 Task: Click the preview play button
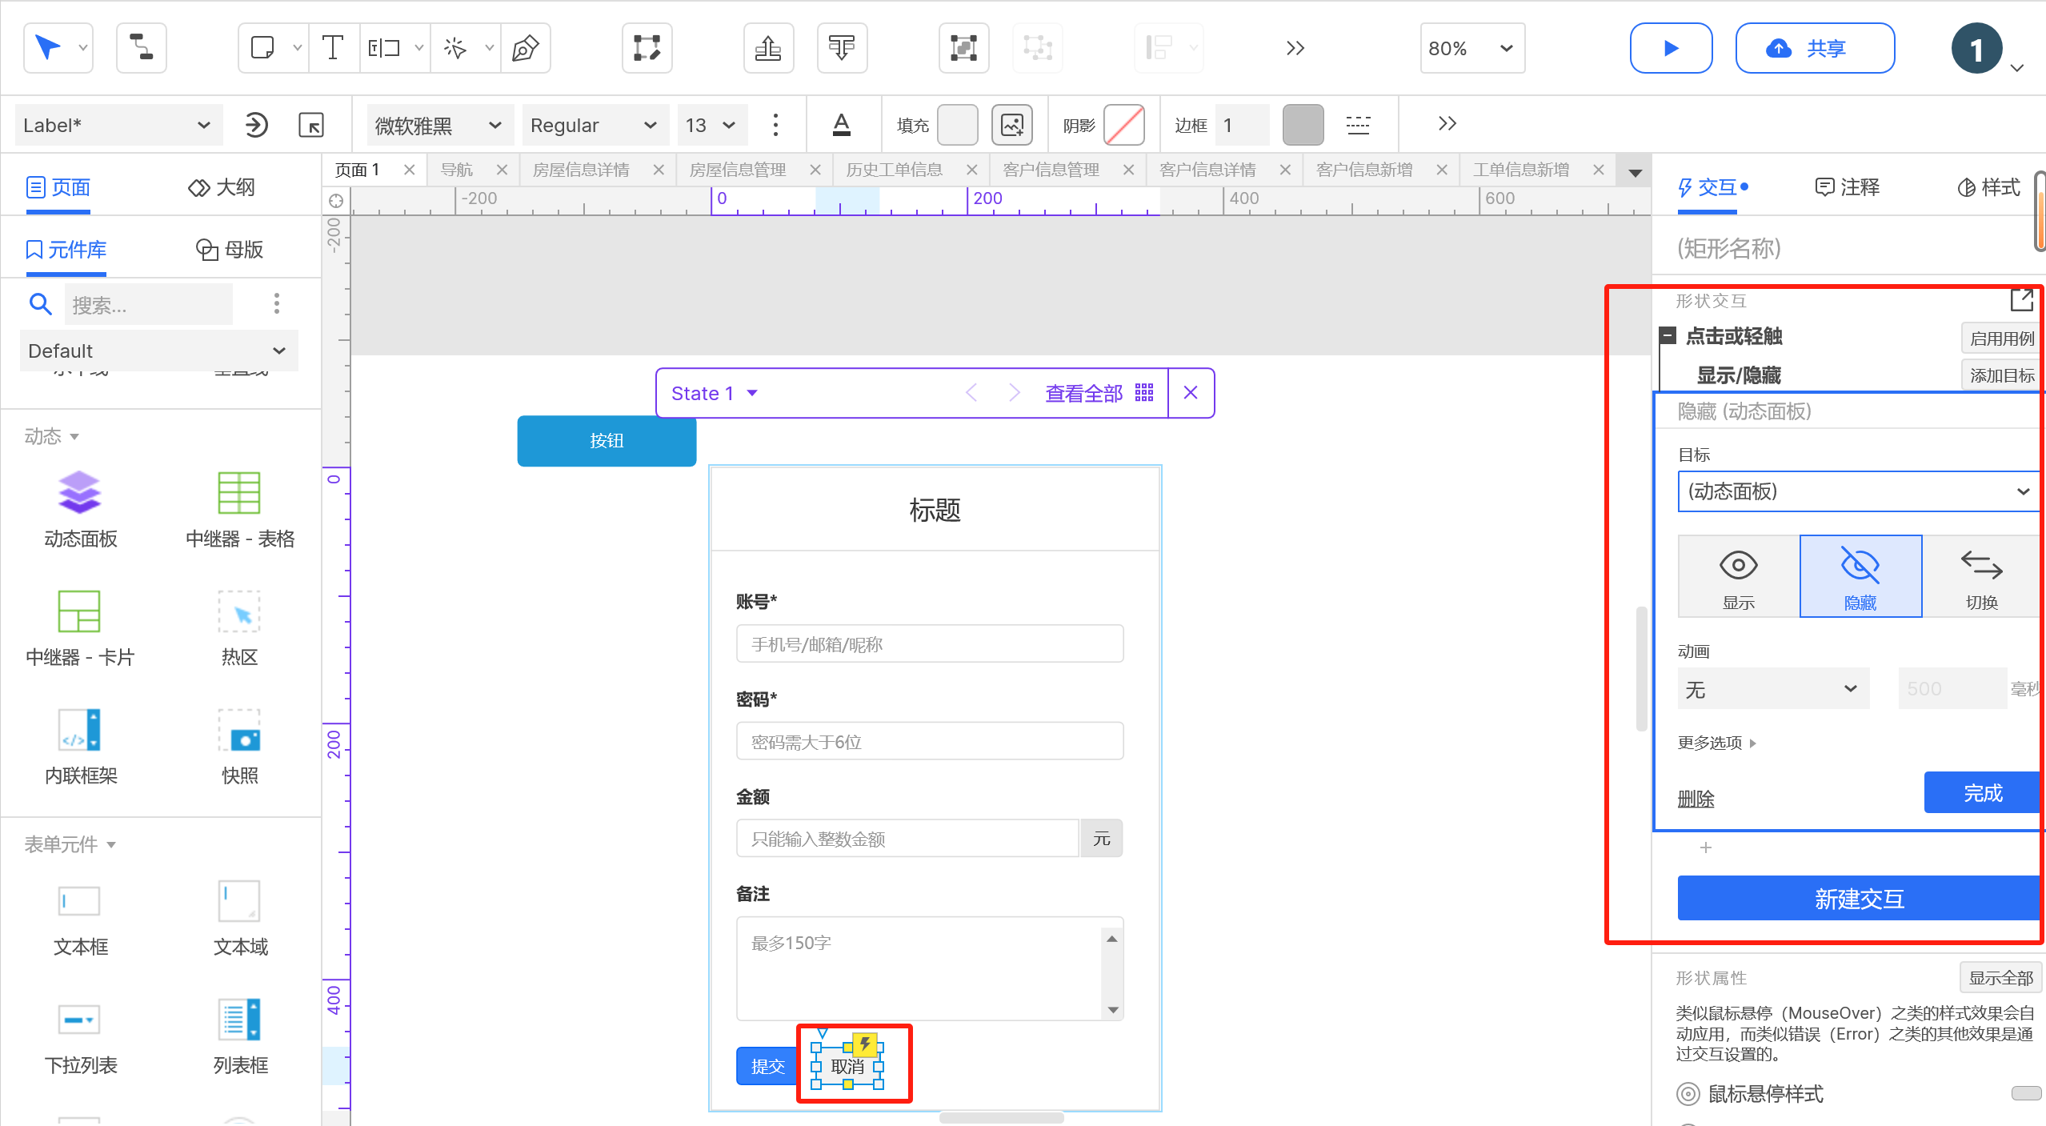pyautogui.click(x=1671, y=49)
